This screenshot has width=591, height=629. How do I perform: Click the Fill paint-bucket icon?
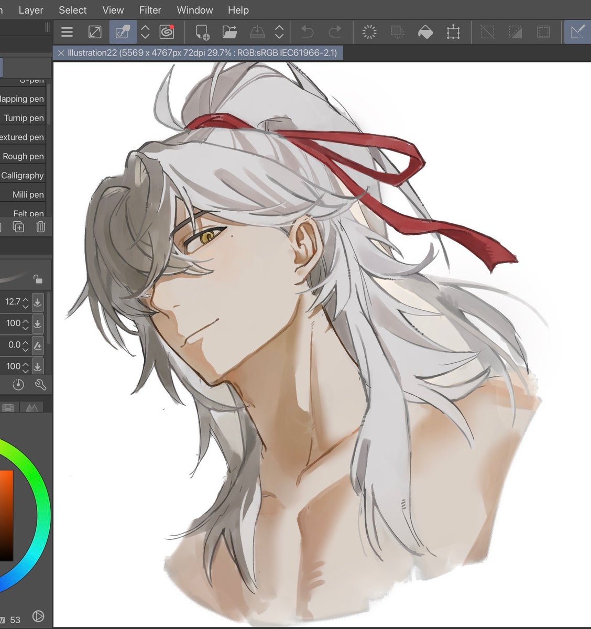(x=425, y=32)
